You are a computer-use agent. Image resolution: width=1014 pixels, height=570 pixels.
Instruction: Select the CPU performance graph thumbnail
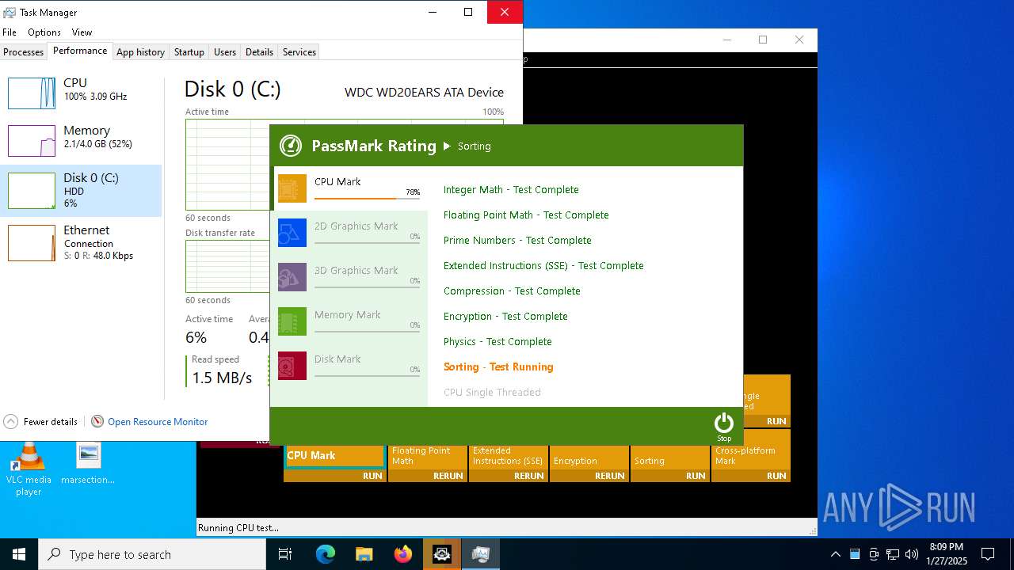click(x=32, y=93)
